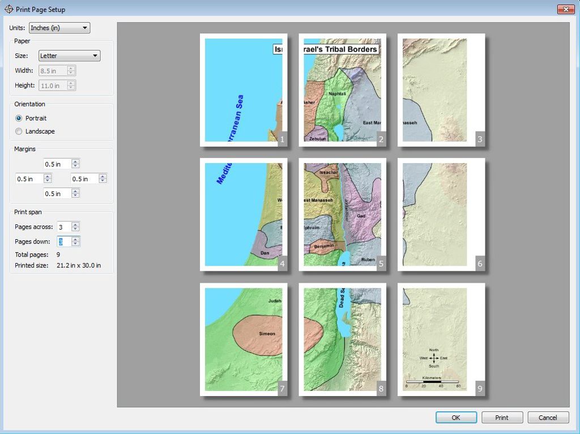Open the Units dropdown showing Inches (in)
This screenshot has width=580, height=434.
point(59,28)
